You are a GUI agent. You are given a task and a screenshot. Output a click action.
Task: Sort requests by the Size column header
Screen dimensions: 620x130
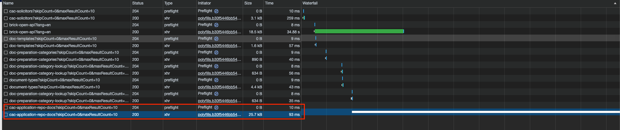pyautogui.click(x=248, y=3)
